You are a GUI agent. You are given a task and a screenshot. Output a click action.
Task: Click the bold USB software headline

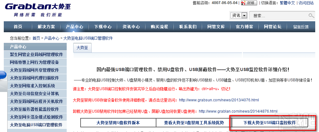pyautogui.click(x=193, y=70)
